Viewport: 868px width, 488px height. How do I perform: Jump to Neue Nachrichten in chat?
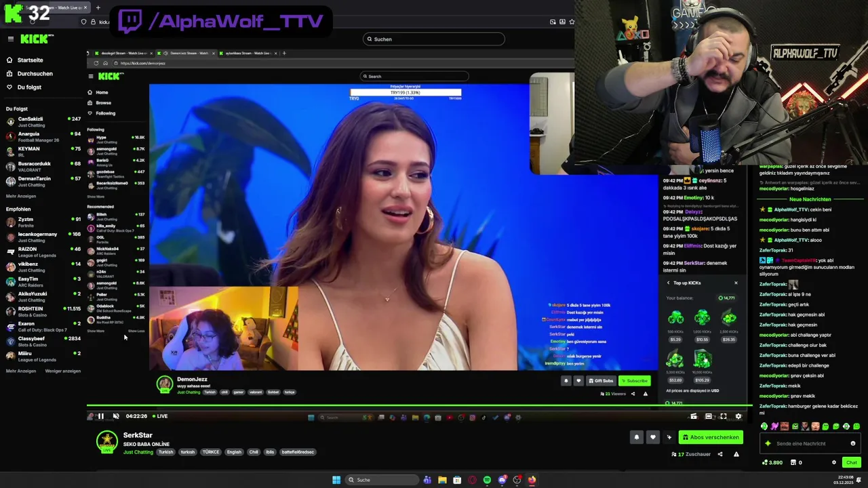coord(810,199)
